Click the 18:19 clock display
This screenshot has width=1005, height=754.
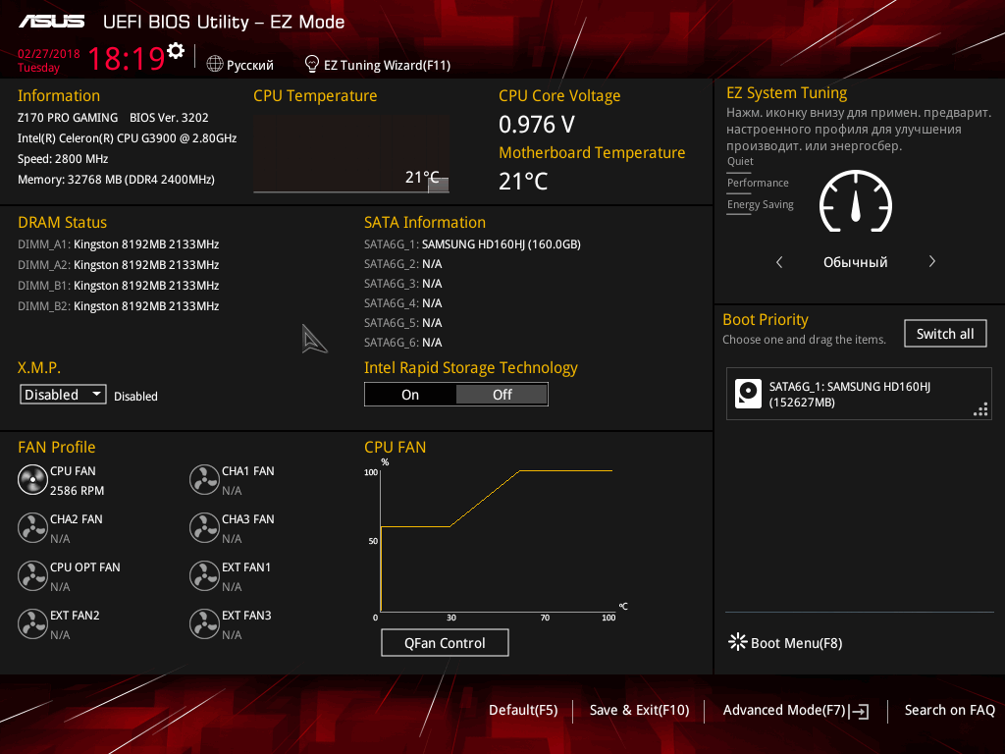127,58
